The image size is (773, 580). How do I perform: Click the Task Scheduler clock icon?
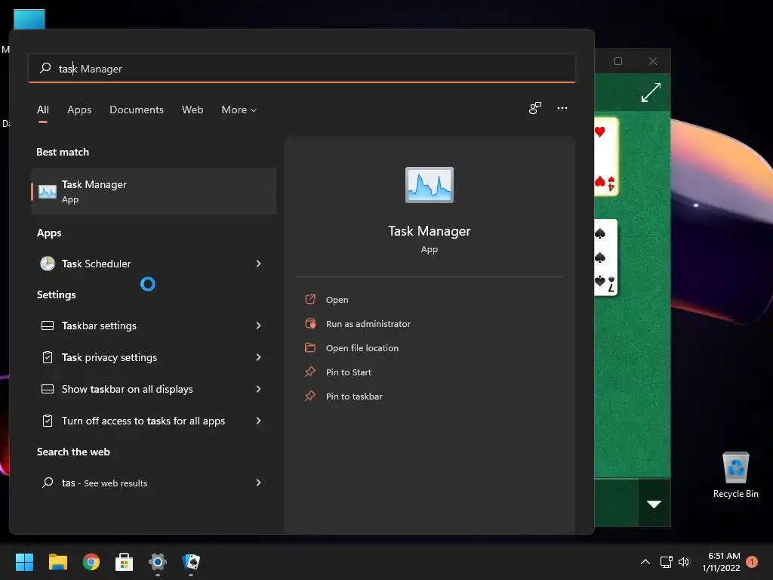[48, 264]
